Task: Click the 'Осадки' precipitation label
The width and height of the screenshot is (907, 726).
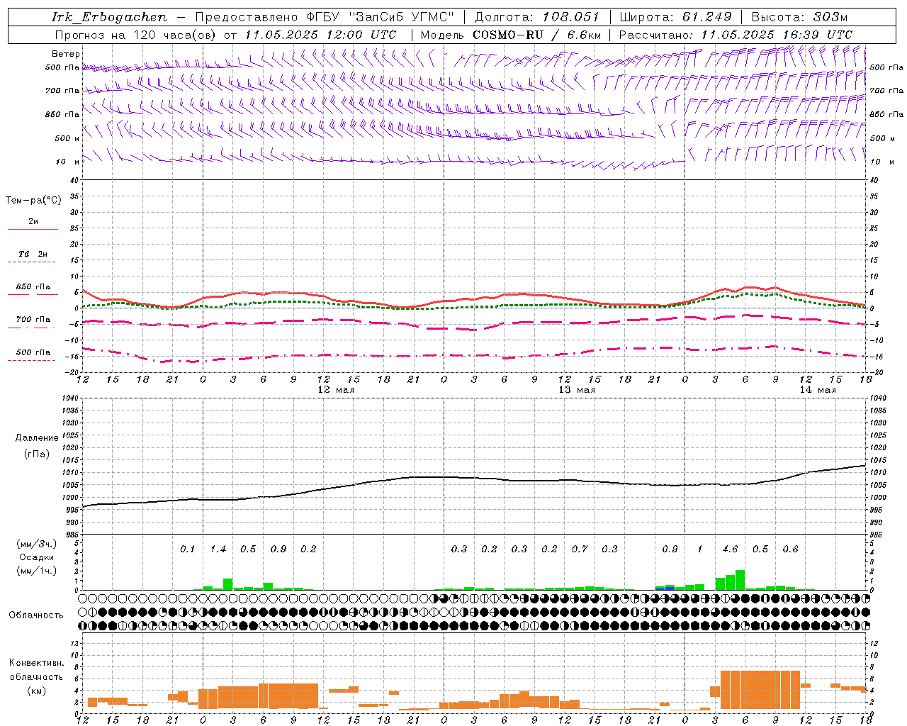Action: pyautogui.click(x=36, y=557)
